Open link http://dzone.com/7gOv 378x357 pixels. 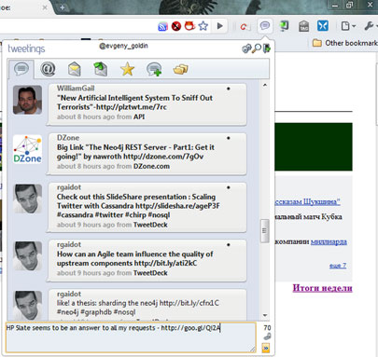[163, 157]
